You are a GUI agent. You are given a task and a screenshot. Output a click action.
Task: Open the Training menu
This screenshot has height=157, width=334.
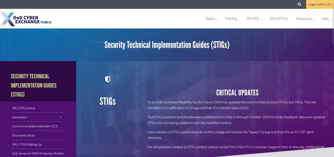[231, 19]
